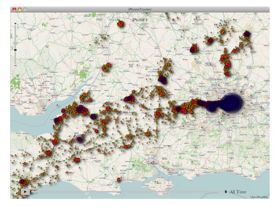Screen dimensions: 280x207
Task: Click the iPhoneTracker window title
Action: (x=140, y=9)
